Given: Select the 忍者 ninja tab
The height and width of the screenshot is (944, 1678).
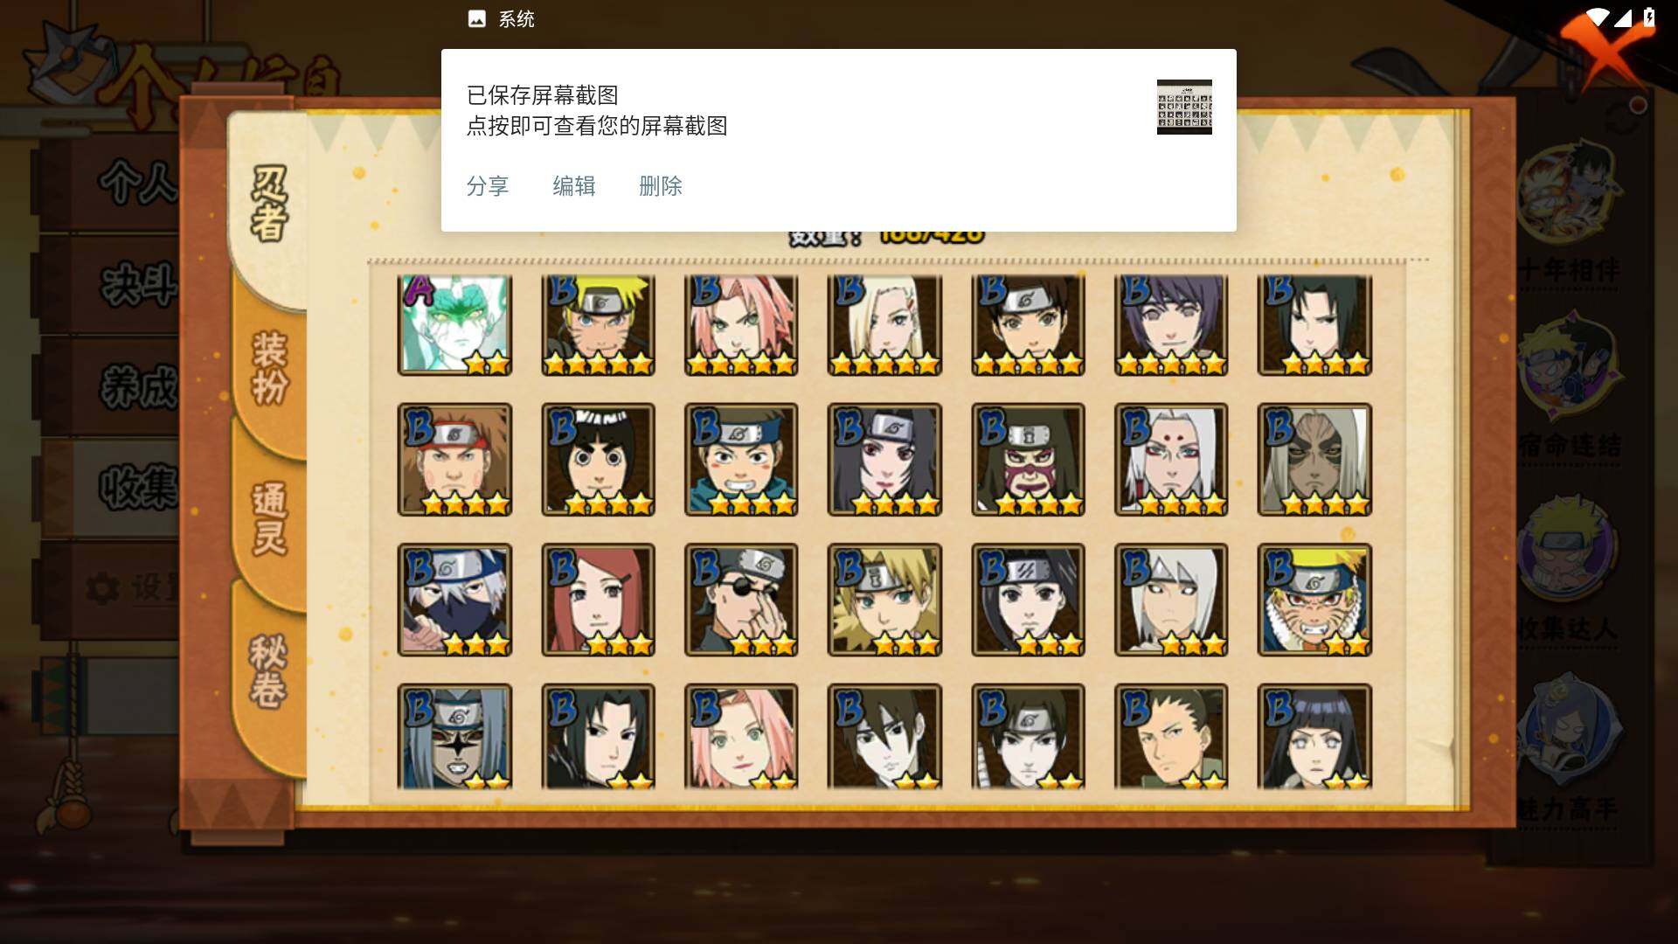Looking at the screenshot, I should 269,204.
